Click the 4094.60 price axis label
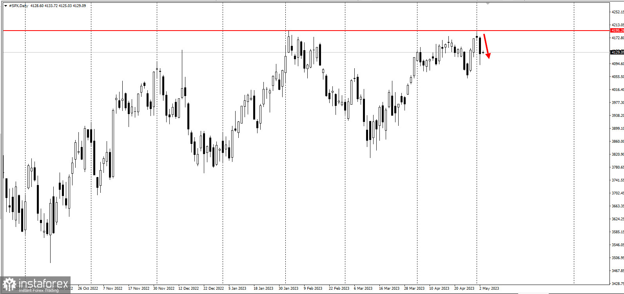 pyautogui.click(x=618, y=64)
